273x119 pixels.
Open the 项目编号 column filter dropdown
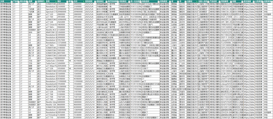231,1
